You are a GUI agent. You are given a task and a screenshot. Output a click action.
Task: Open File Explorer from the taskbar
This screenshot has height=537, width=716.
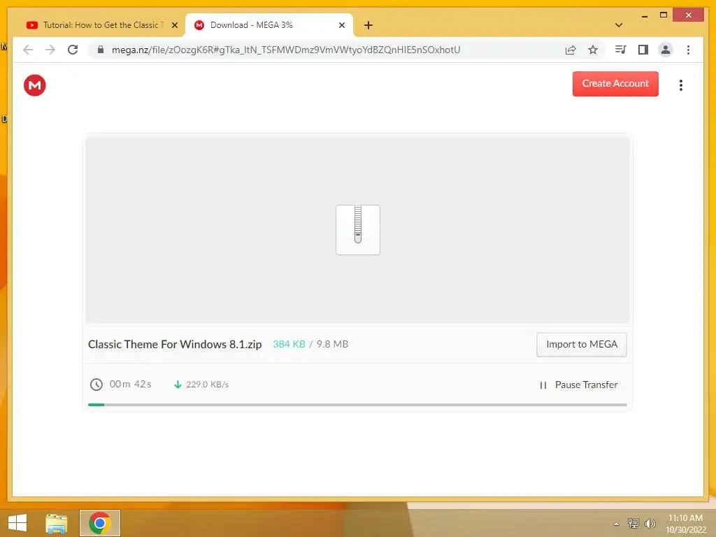point(57,523)
